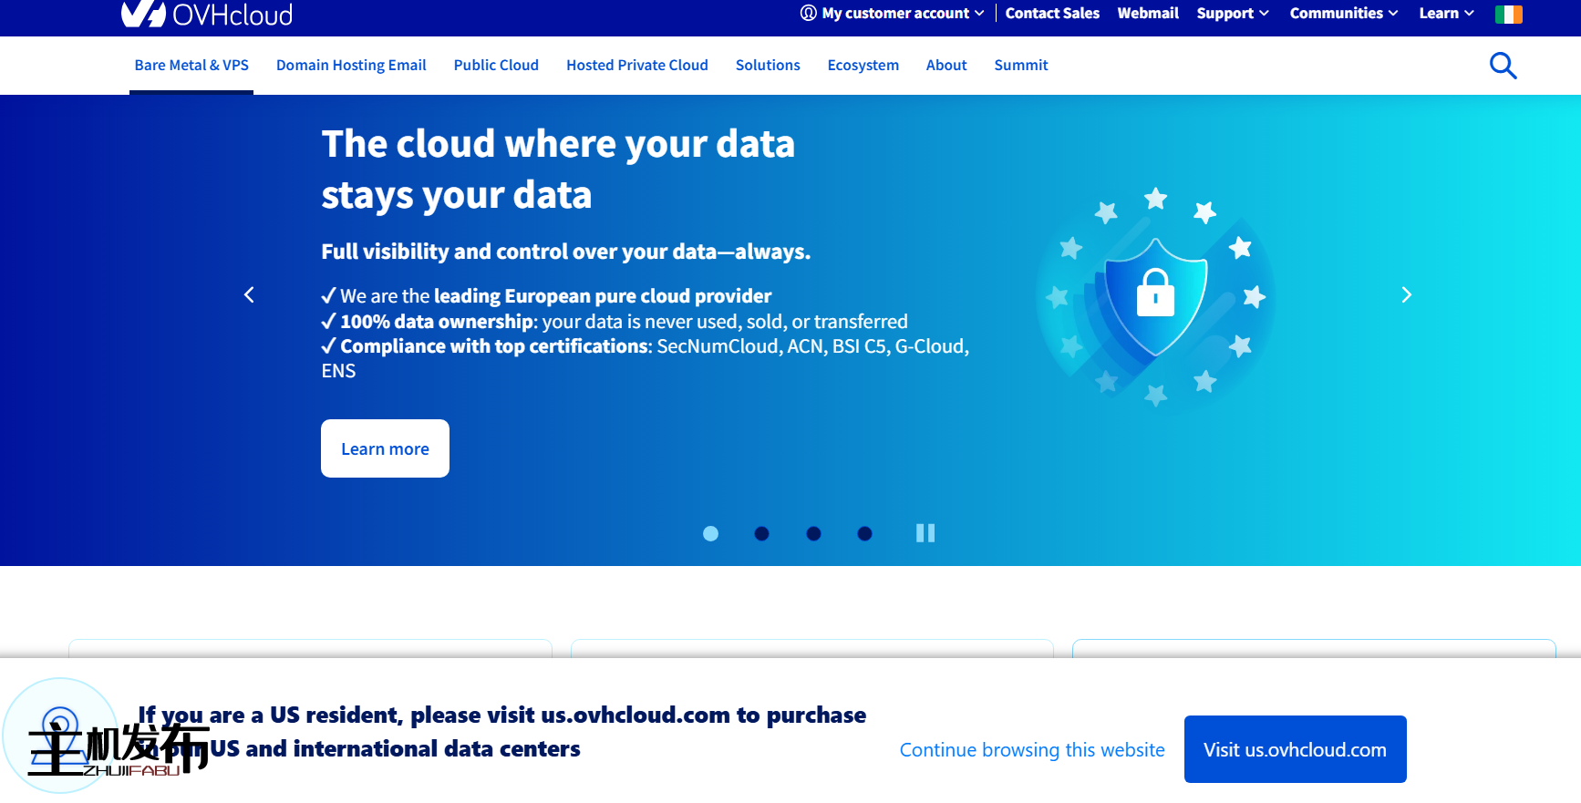
Task: Click the shield lock illustration
Action: pos(1155,296)
